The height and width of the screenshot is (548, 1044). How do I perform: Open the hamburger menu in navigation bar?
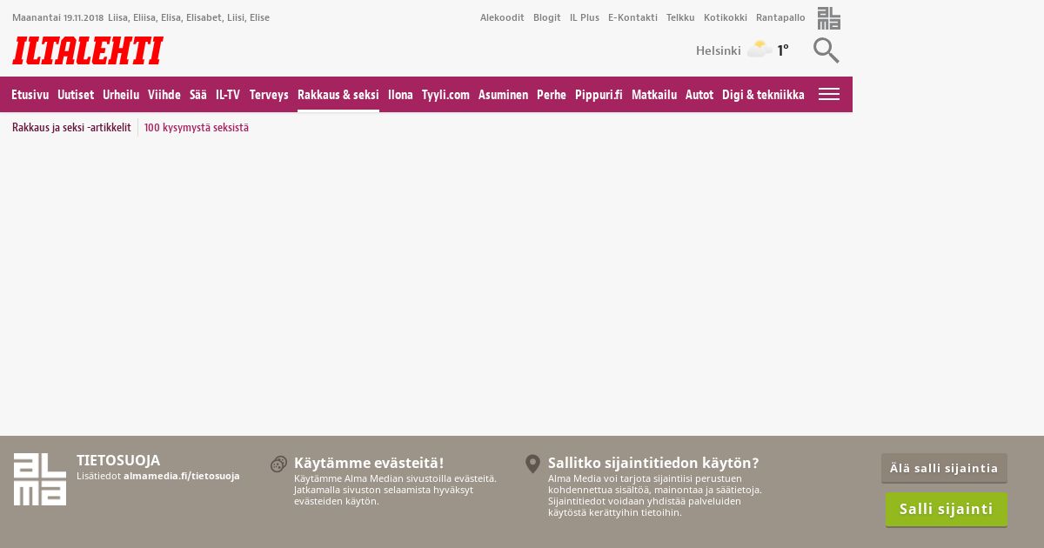pos(829,94)
